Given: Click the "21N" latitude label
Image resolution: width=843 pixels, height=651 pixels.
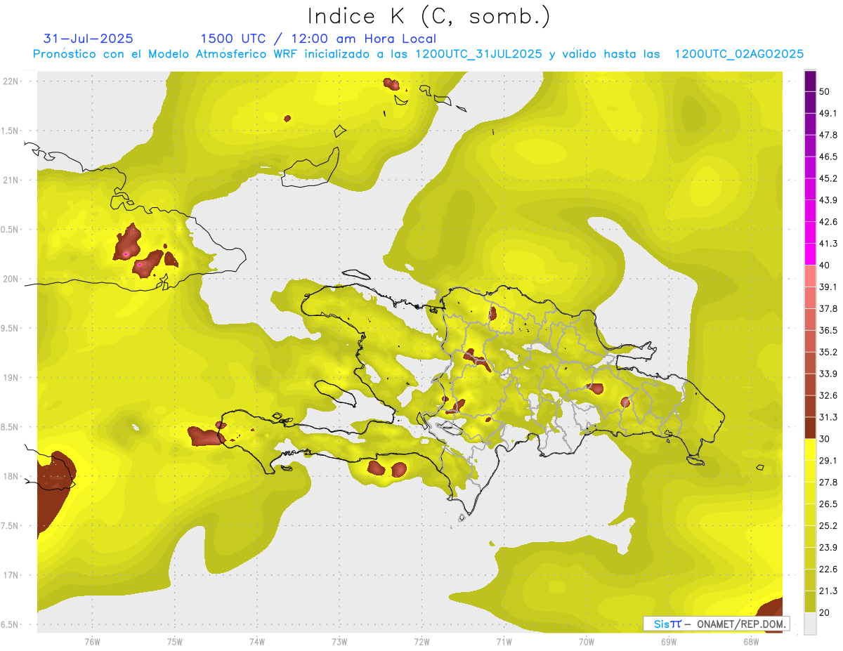Looking at the screenshot, I should (12, 180).
